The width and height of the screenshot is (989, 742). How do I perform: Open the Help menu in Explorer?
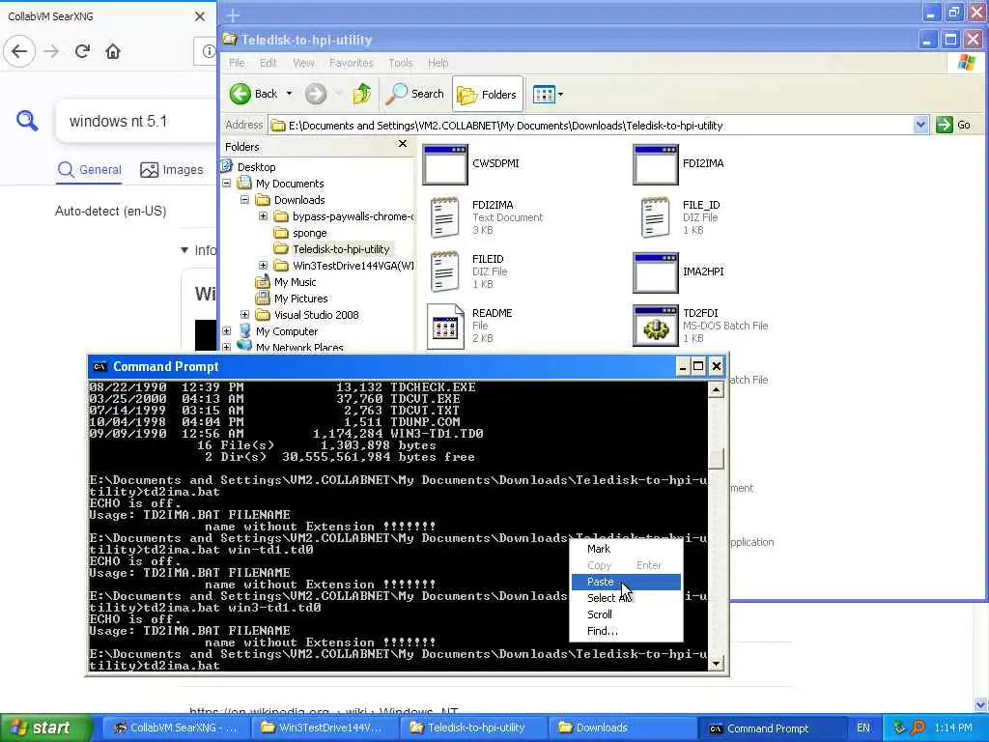click(438, 63)
